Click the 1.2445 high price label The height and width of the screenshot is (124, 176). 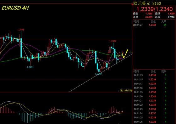coord(21,30)
